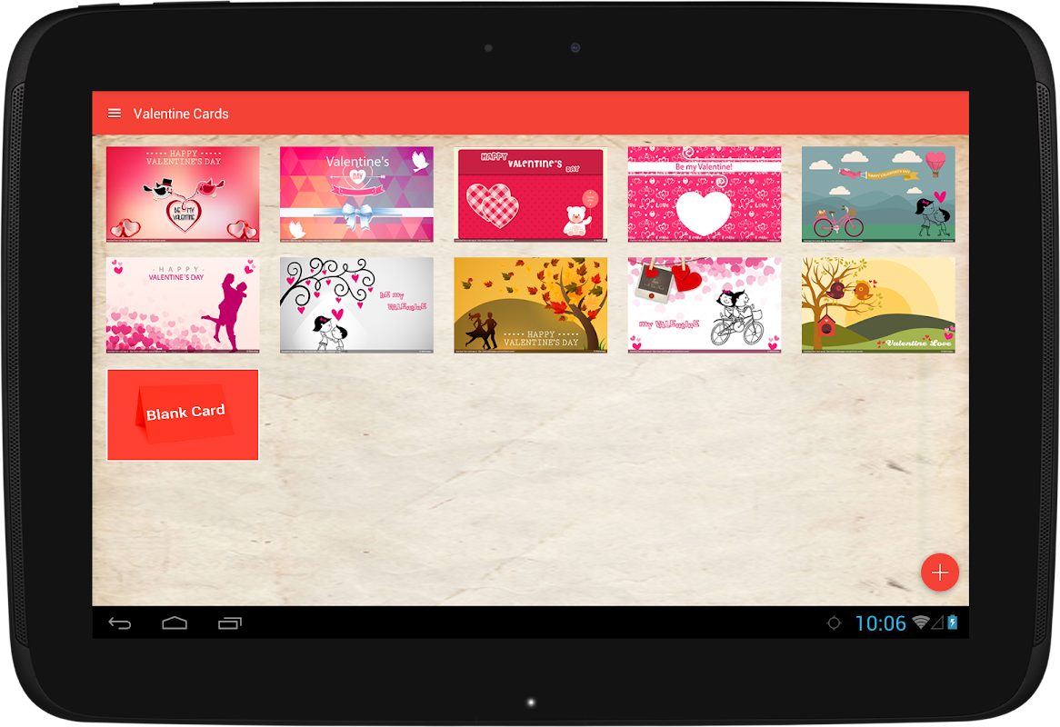Open the two birds Be My Valentine card
1060x727 pixels.
point(183,194)
